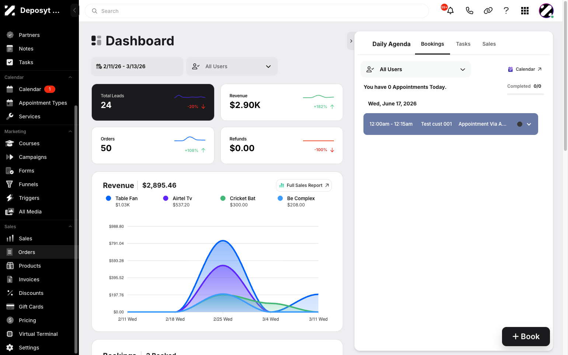Collapse the Sales sidebar section

coord(70,227)
